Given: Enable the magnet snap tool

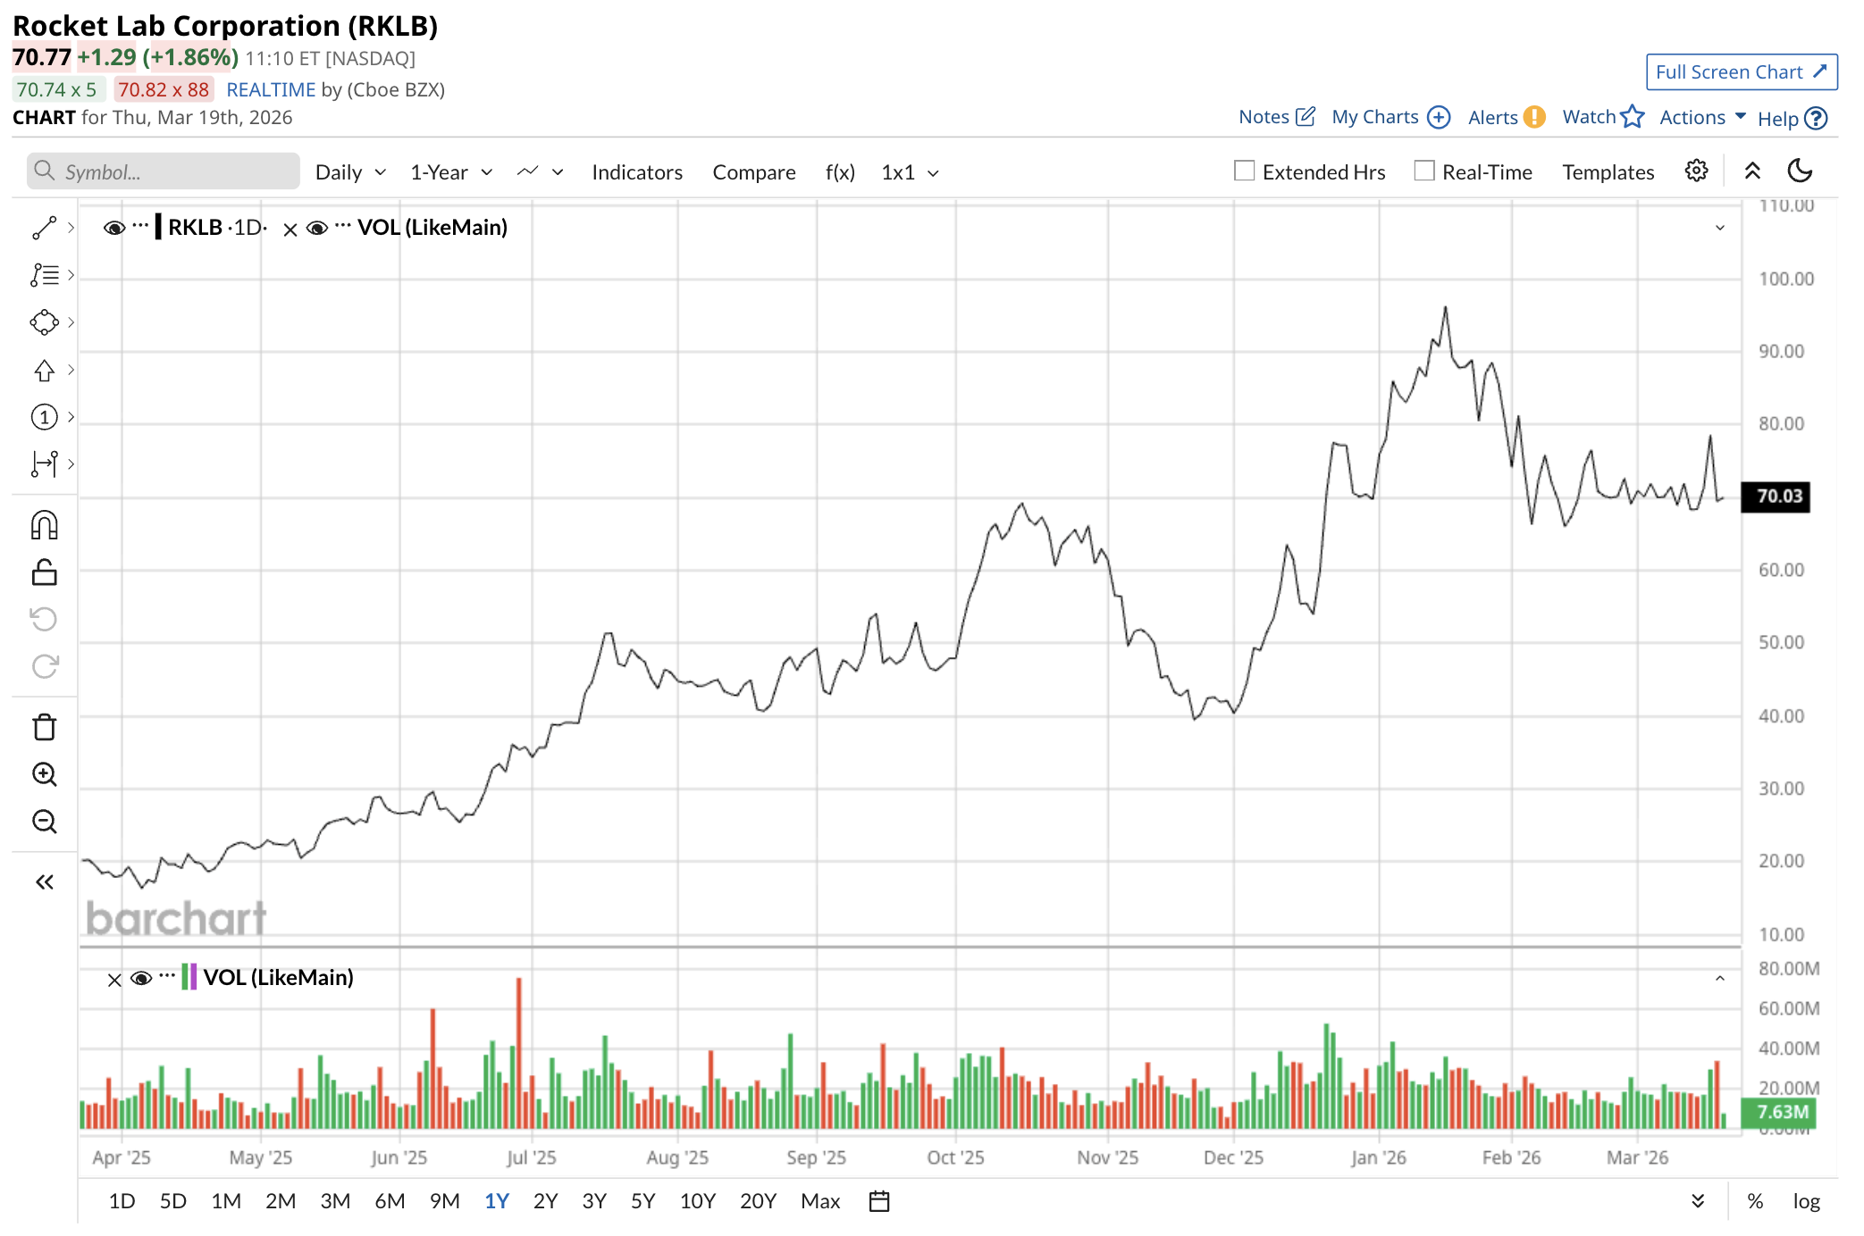Looking at the screenshot, I should tap(44, 525).
